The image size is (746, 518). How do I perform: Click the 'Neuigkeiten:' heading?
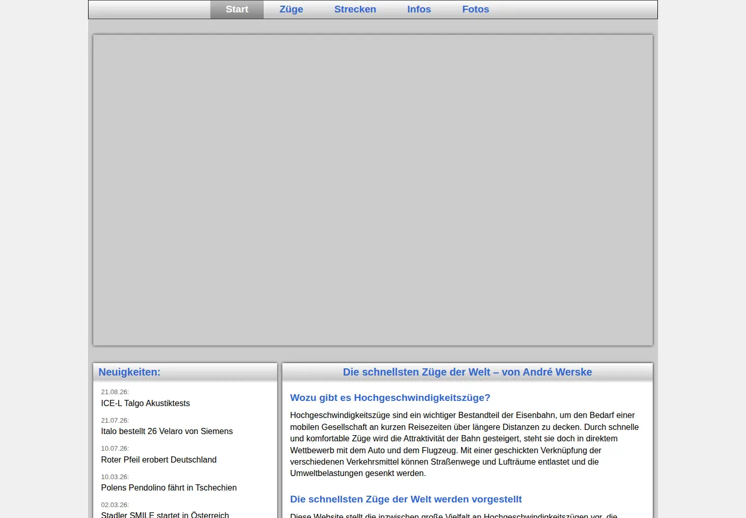130,372
